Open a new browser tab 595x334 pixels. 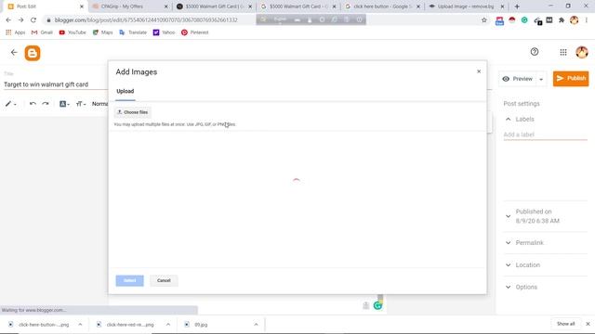[517, 6]
